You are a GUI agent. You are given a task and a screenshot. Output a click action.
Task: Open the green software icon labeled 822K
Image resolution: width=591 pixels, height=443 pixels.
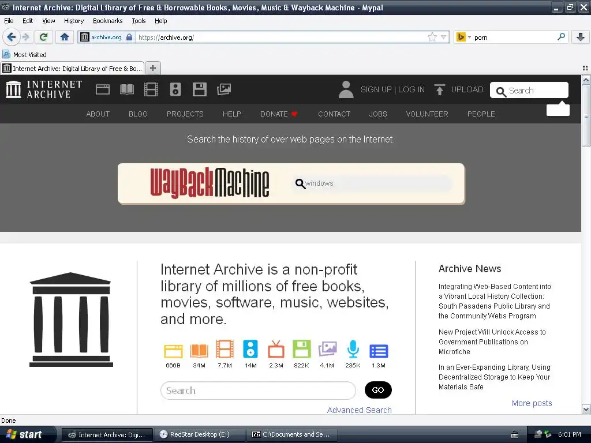pyautogui.click(x=301, y=349)
